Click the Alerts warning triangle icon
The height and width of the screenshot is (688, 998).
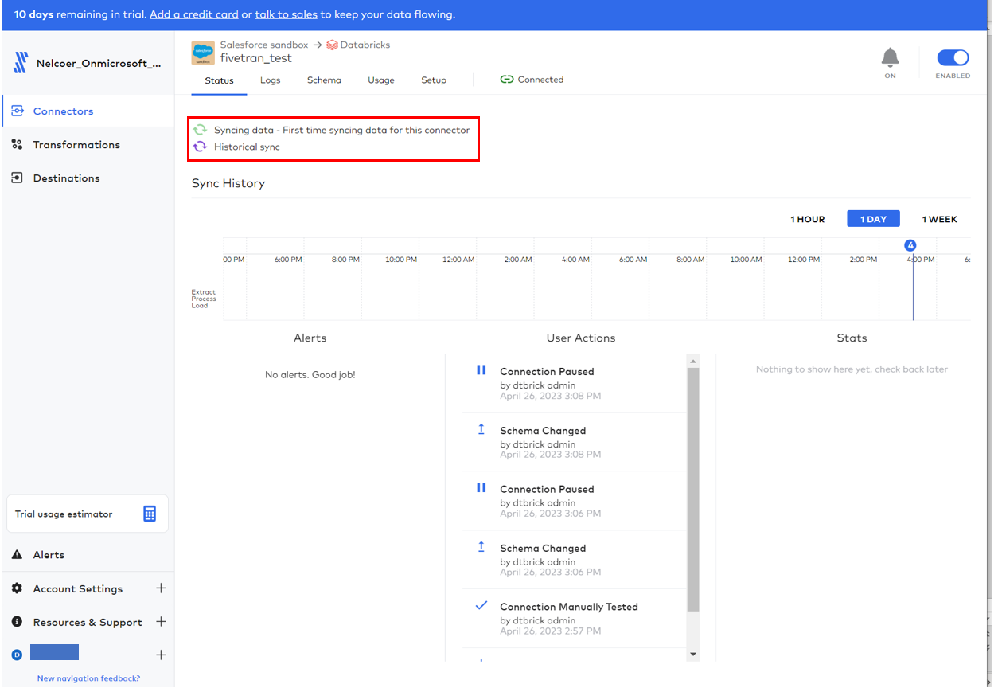(x=17, y=555)
